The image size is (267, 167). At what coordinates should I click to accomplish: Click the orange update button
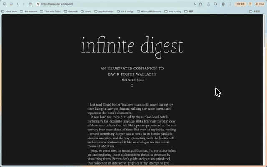click(x=240, y=4)
